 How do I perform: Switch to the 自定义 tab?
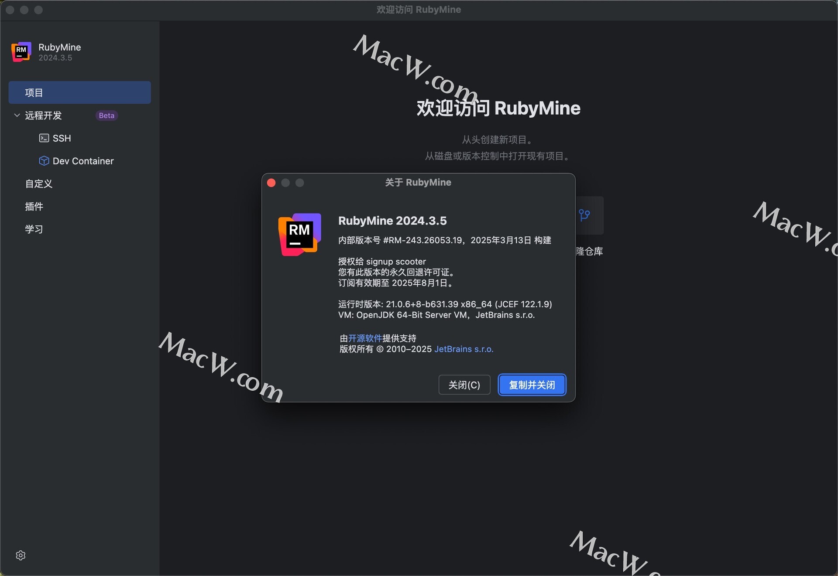(39, 184)
